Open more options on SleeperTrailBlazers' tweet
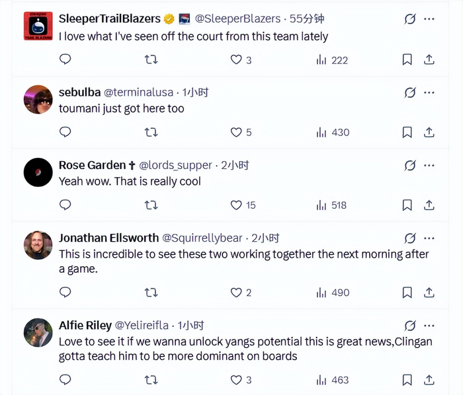Image resolution: width=463 pixels, height=395 pixels. click(x=429, y=19)
